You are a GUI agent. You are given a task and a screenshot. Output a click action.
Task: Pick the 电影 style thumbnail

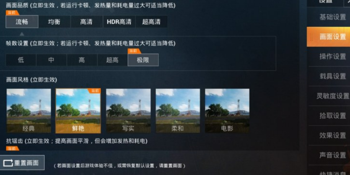click(227, 111)
